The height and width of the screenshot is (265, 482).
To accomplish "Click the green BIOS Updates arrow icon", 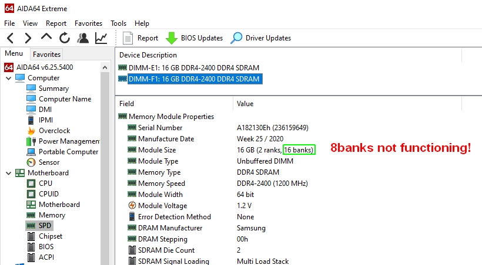I will [x=172, y=38].
